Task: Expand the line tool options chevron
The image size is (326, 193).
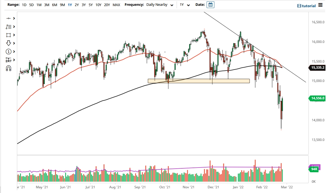Action: pos(13,18)
